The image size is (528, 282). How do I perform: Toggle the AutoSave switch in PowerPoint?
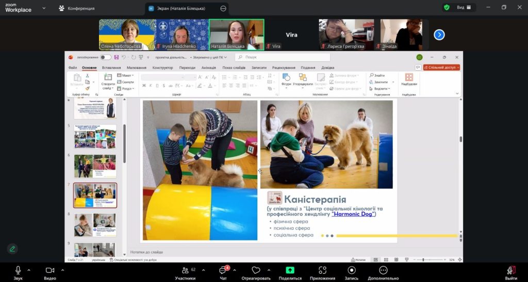[x=105, y=57]
